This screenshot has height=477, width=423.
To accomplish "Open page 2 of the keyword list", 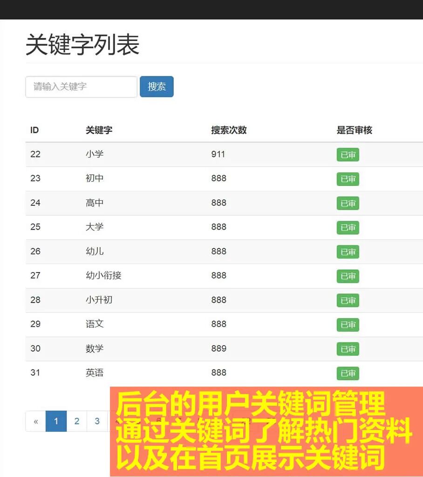I will coord(76,421).
